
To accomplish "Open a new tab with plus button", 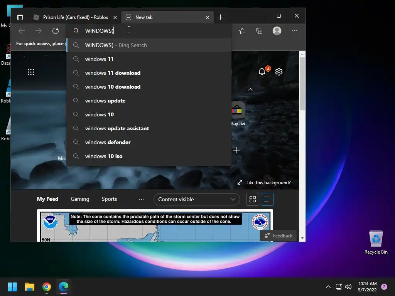I will coord(220,17).
